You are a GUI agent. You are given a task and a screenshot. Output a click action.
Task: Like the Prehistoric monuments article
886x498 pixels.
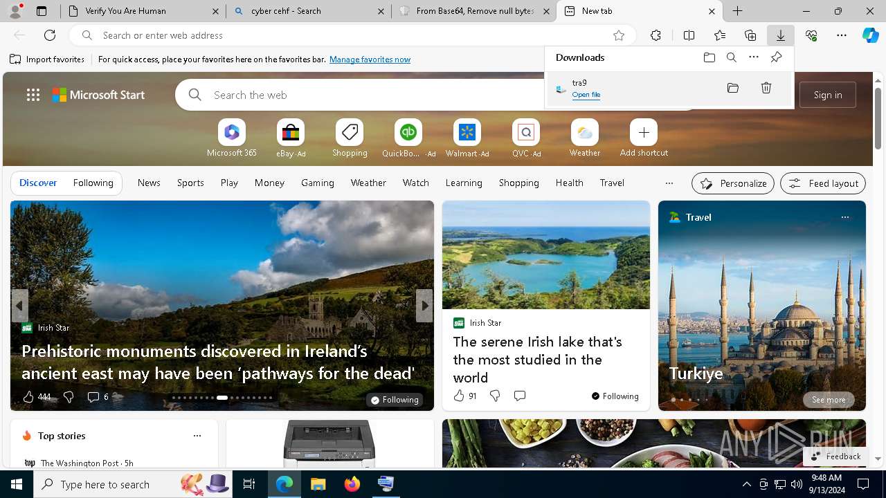click(x=28, y=397)
